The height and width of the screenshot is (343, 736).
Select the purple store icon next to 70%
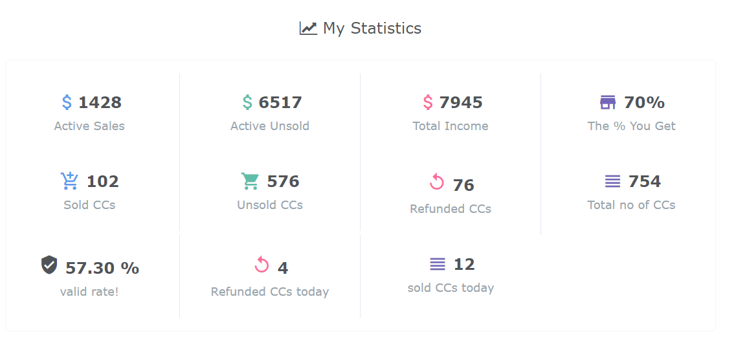click(608, 102)
